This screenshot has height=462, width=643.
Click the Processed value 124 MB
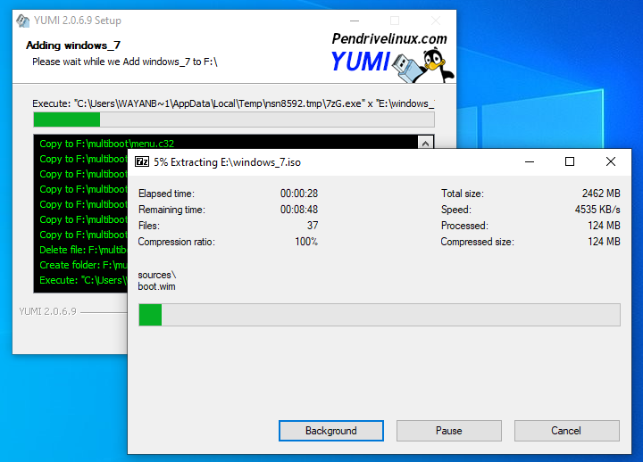(604, 226)
